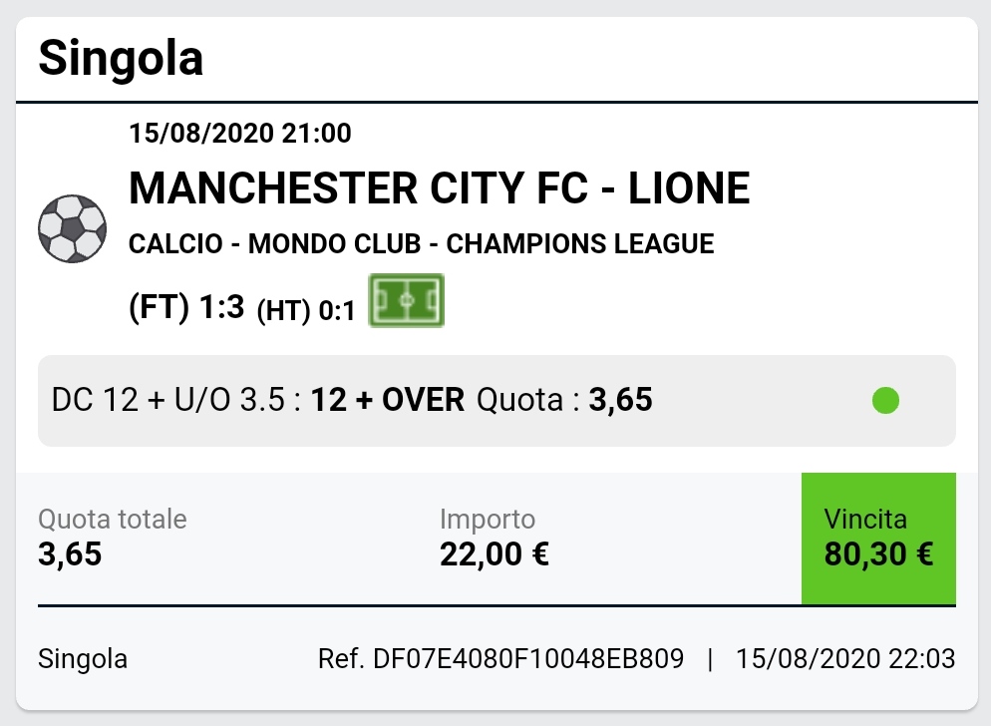This screenshot has width=991, height=726.
Task: Click the bet timestamp 15/08/2020 22:03
Action: click(x=845, y=659)
